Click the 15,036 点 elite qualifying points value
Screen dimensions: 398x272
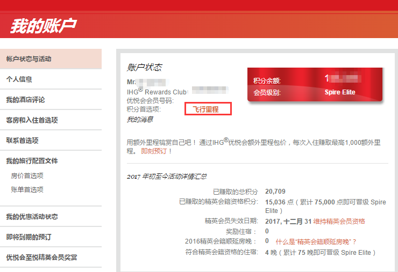[x=279, y=202]
